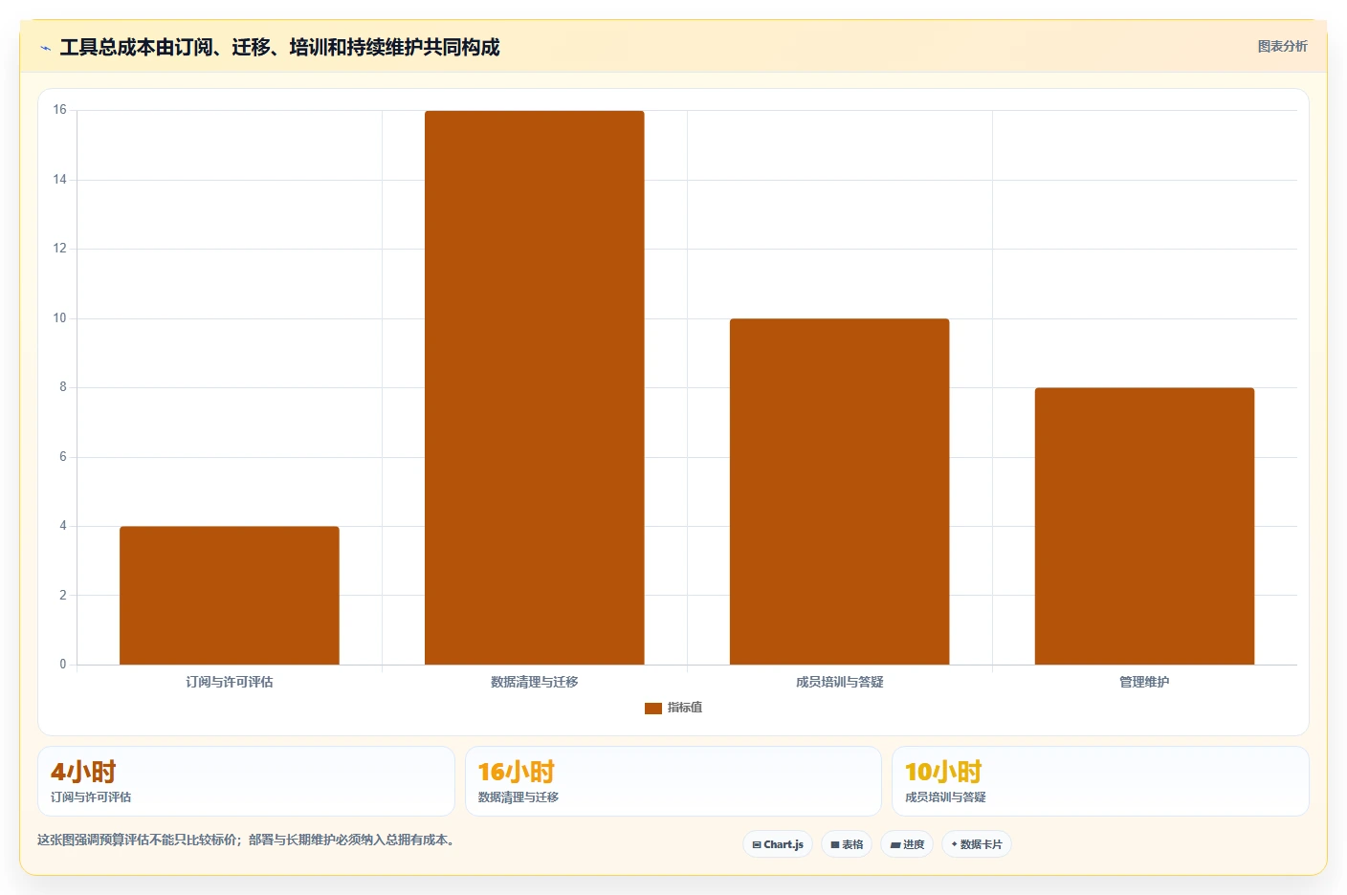The height and width of the screenshot is (895, 1347).
Task: Click the 订阅与许可评估 bar in the chart
Action: point(230,595)
